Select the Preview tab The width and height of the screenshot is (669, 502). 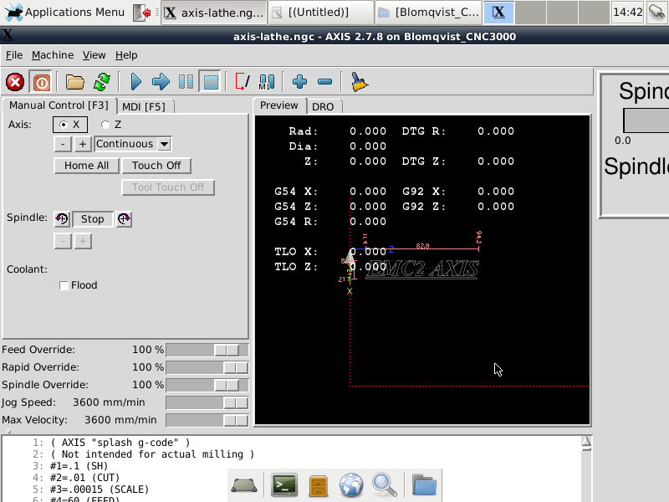[279, 105]
